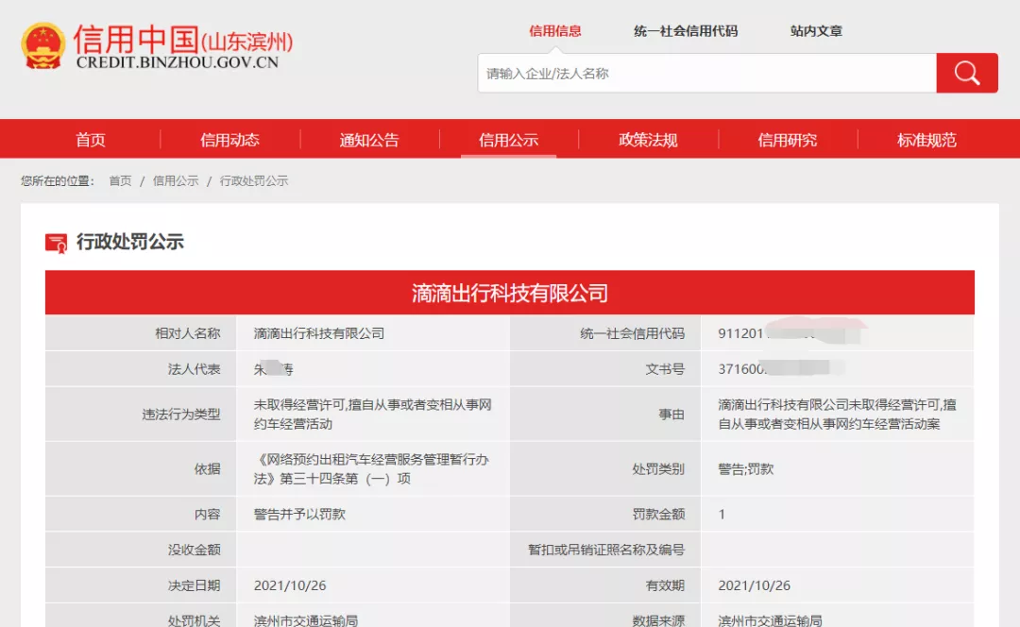Screen dimensions: 1020x627
Task: Click the 暂扣或吊销证照名称及编号 label
Action: click(x=606, y=551)
